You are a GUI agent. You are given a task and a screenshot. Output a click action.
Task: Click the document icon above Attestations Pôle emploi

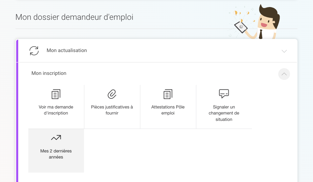click(x=168, y=94)
